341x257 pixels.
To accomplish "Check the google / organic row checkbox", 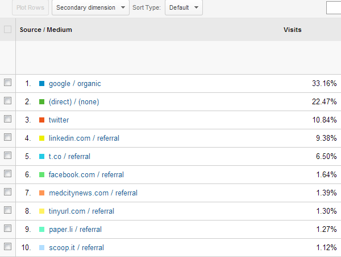I will [x=7, y=83].
